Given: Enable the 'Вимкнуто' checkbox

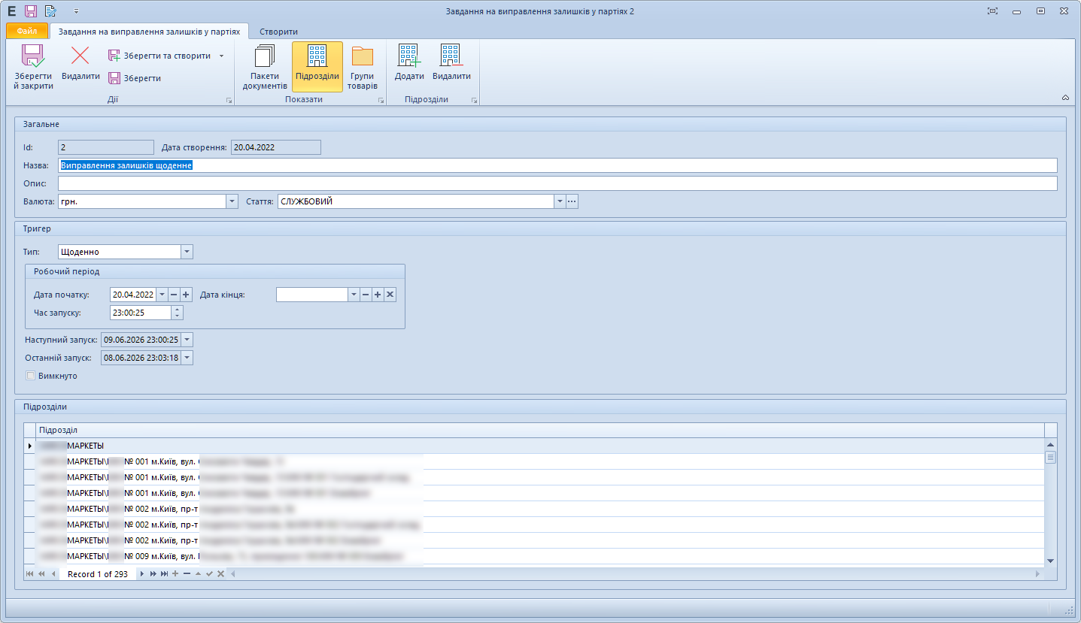Looking at the screenshot, I should click(x=31, y=376).
